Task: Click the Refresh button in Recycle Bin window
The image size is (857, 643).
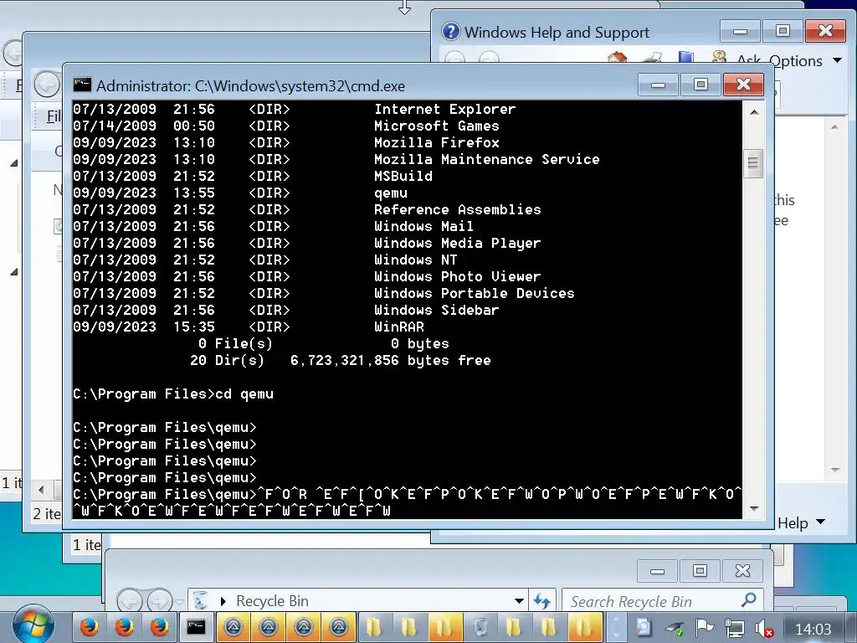Action: click(542, 601)
